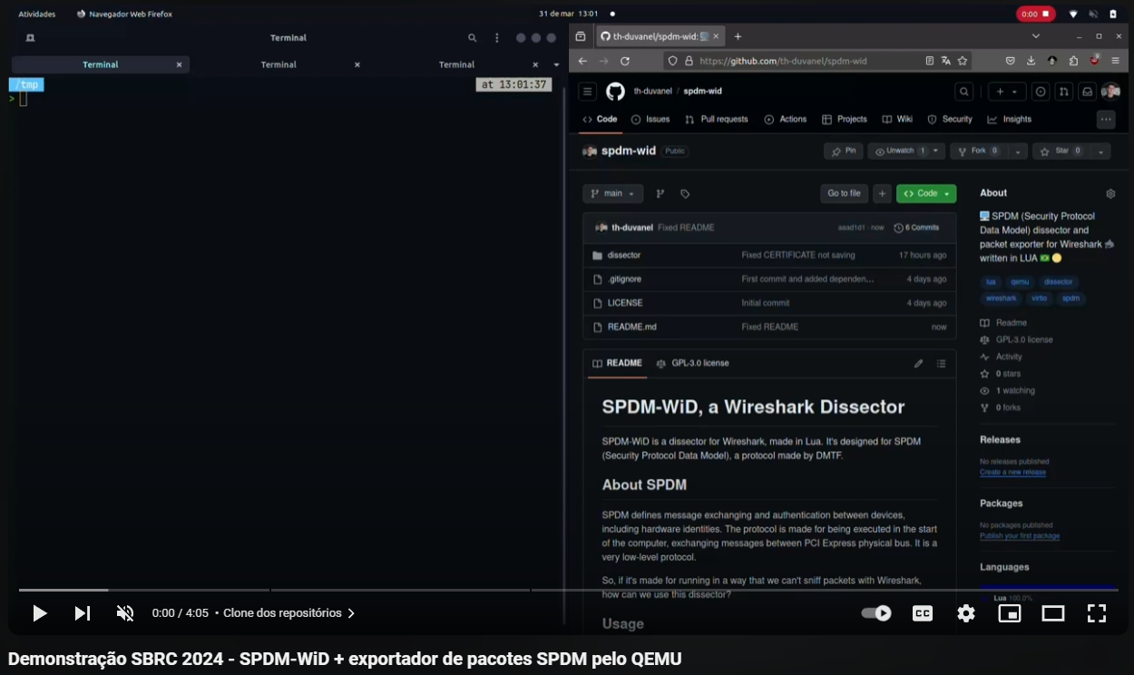Open Firefox extensions puzzle icon

(1073, 61)
